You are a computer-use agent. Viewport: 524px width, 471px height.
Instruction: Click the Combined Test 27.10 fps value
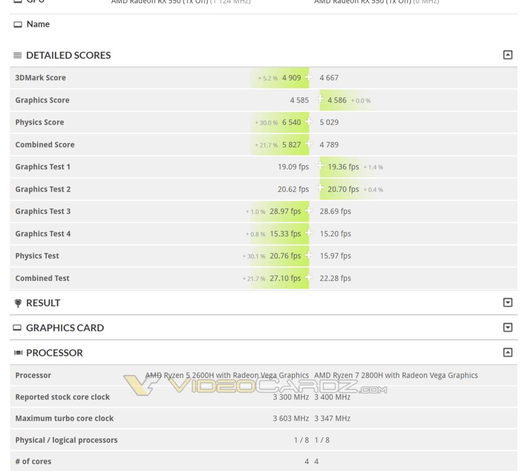(x=285, y=278)
